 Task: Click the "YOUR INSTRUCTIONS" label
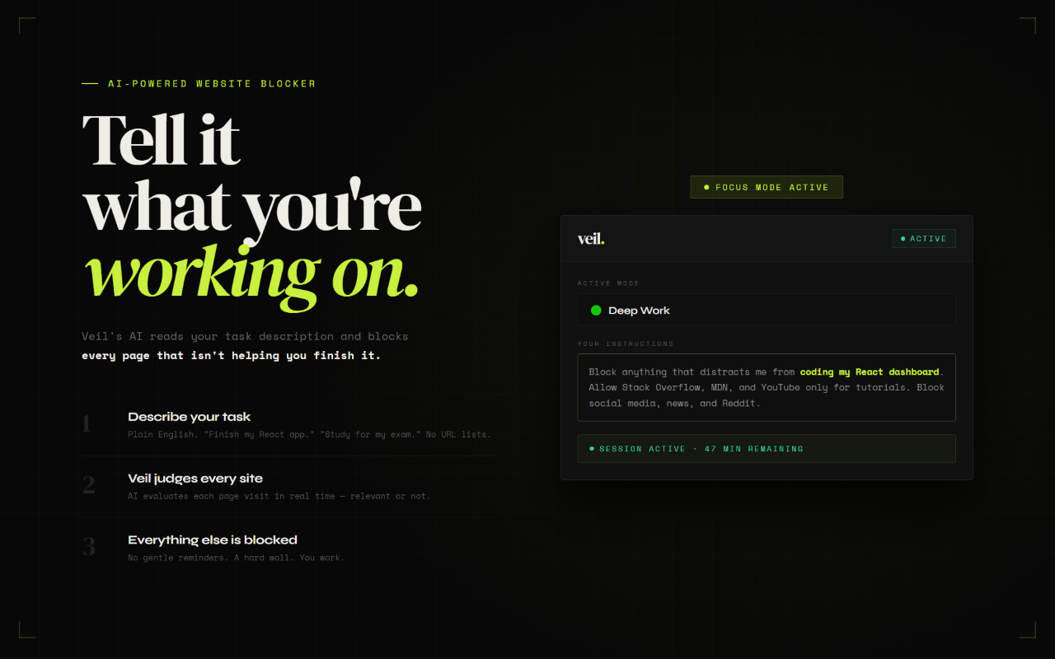pyautogui.click(x=626, y=344)
